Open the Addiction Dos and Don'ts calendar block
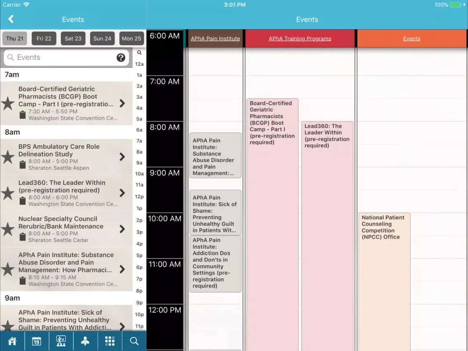 [x=215, y=264]
